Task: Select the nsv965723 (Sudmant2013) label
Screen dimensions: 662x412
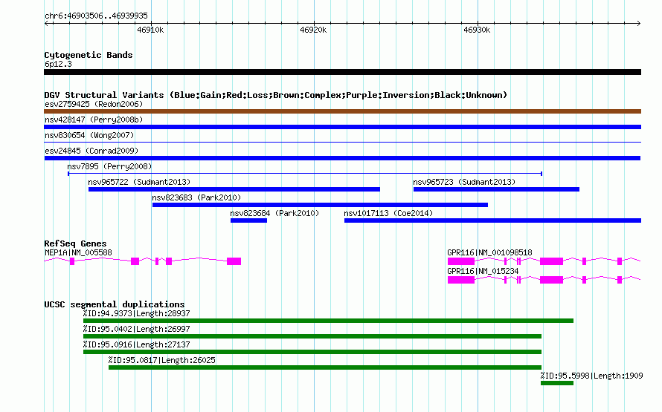Action: click(x=464, y=182)
